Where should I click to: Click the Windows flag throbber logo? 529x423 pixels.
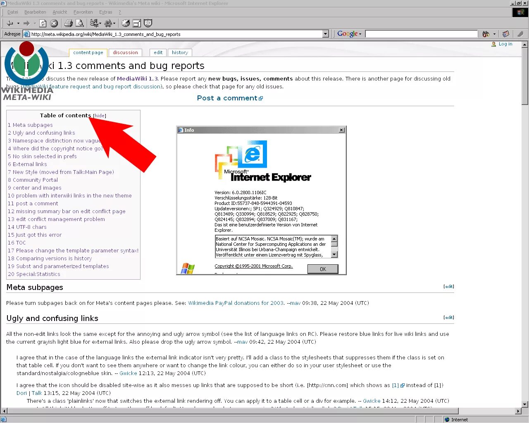(520, 12)
